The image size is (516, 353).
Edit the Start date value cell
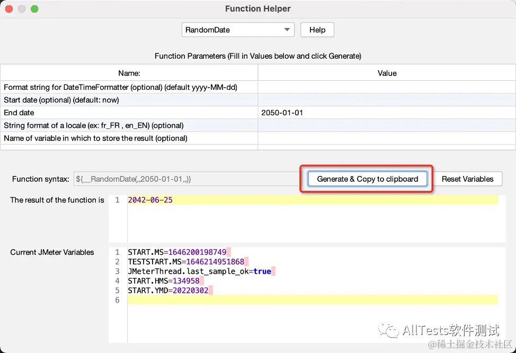(387, 100)
